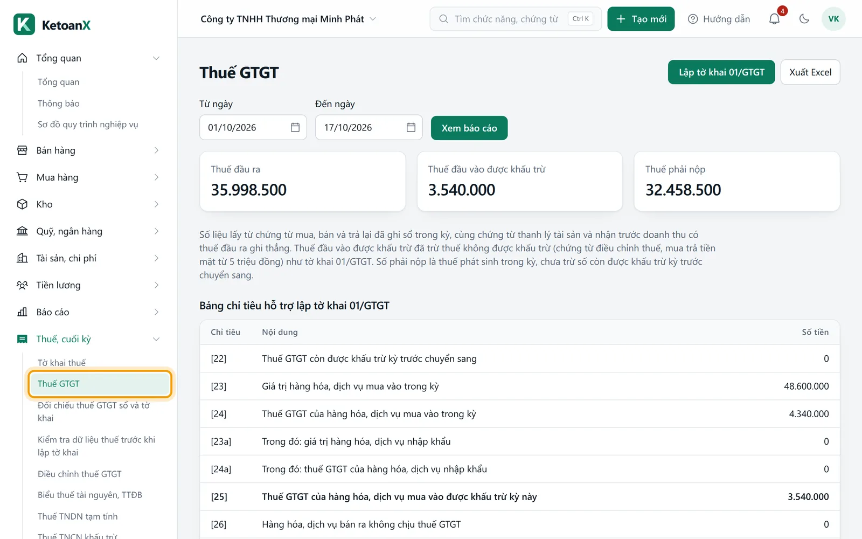The image size is (862, 539).
Task: Click the Tiền lương people icon
Action: coord(22,285)
